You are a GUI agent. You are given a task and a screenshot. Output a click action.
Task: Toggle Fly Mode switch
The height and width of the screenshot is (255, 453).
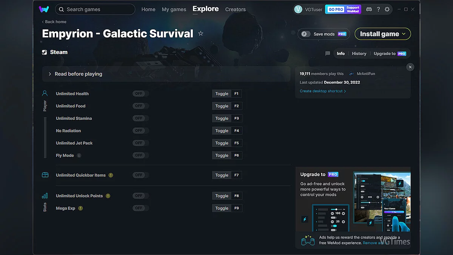[140, 155]
